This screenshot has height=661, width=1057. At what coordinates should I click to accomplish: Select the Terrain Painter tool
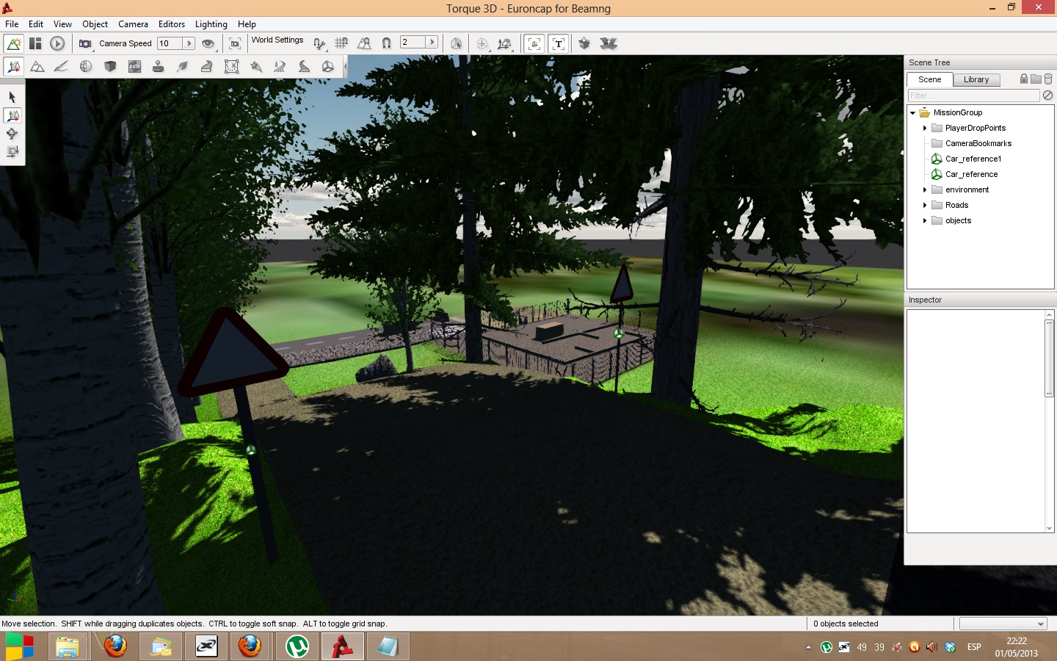pos(62,67)
